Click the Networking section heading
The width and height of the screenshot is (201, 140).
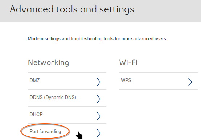49,63
